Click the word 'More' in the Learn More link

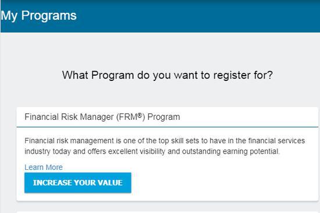click(54, 167)
